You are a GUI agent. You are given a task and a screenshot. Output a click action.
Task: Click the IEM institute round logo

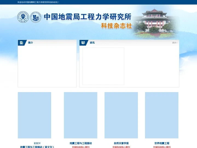pos(36,17)
